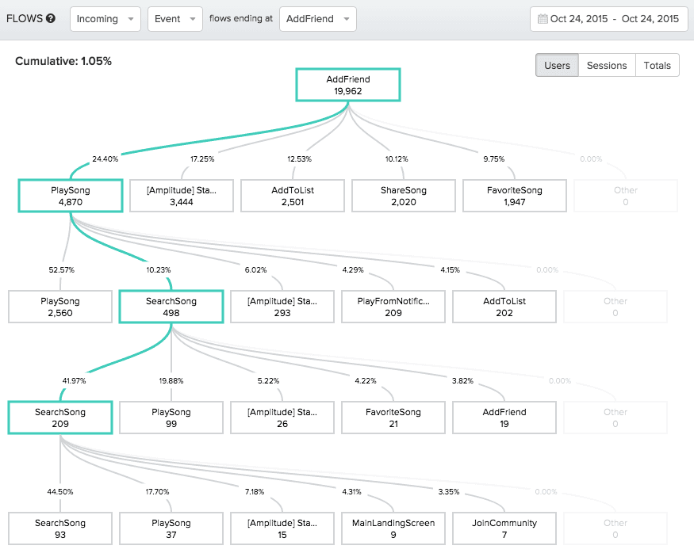Viewport: 694px width, 557px height.
Task: Switch to the Sessions view
Action: click(x=607, y=66)
